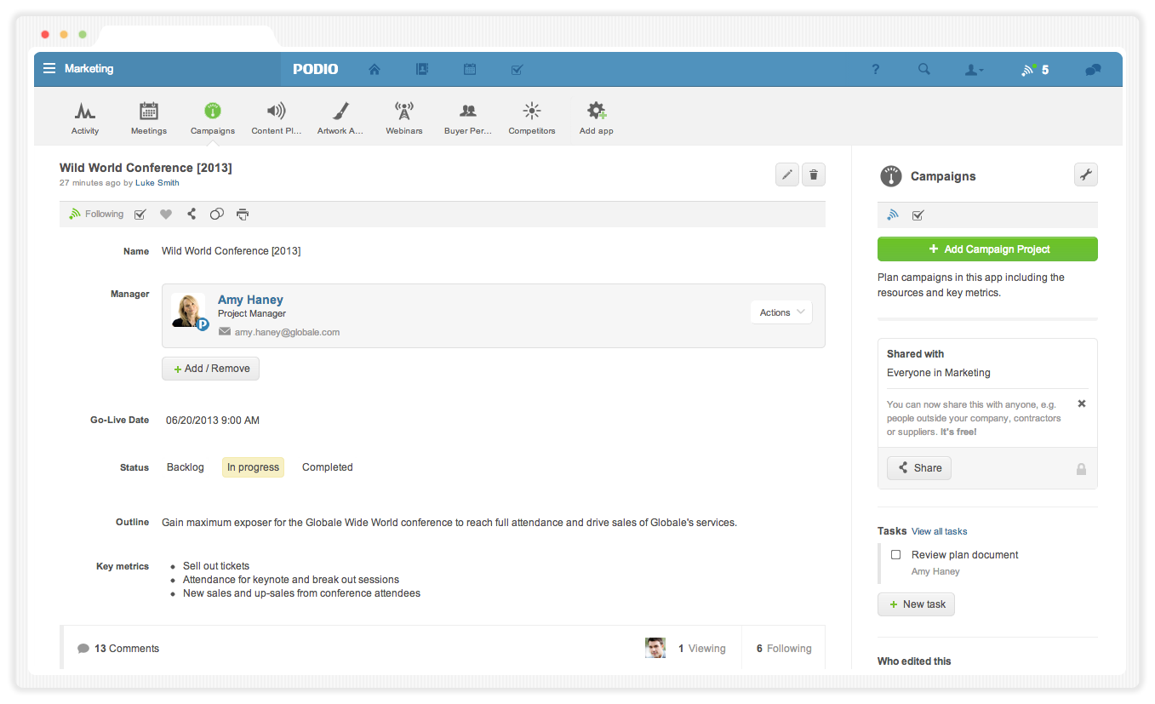
Task: Share item via toolbar share icon
Action: click(192, 215)
